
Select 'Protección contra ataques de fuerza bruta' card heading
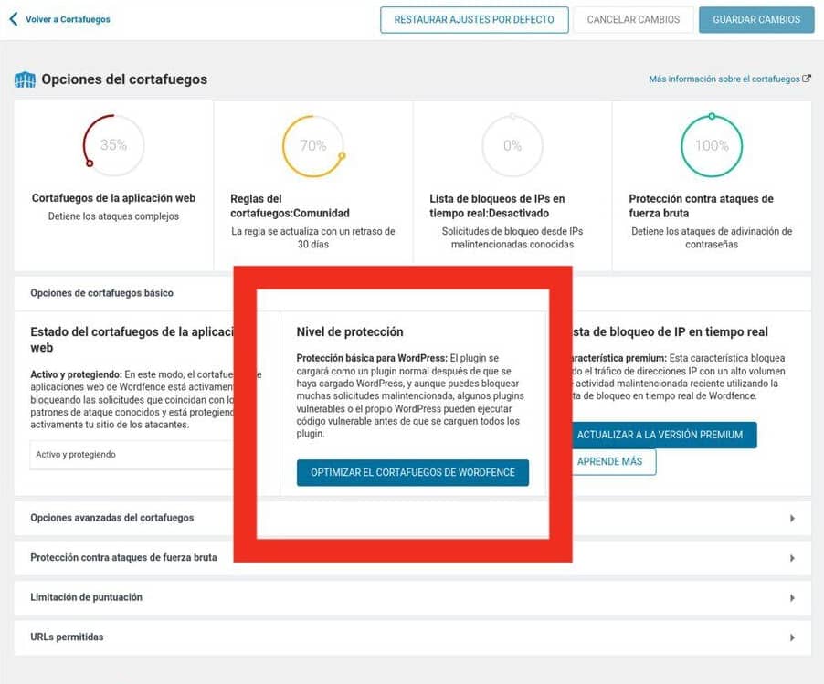701,206
